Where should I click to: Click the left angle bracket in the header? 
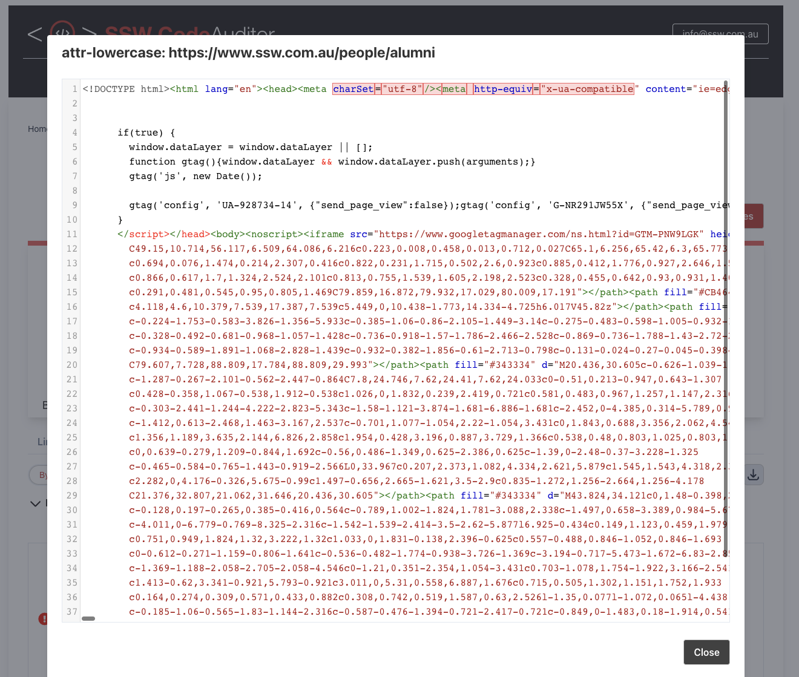coord(34,34)
